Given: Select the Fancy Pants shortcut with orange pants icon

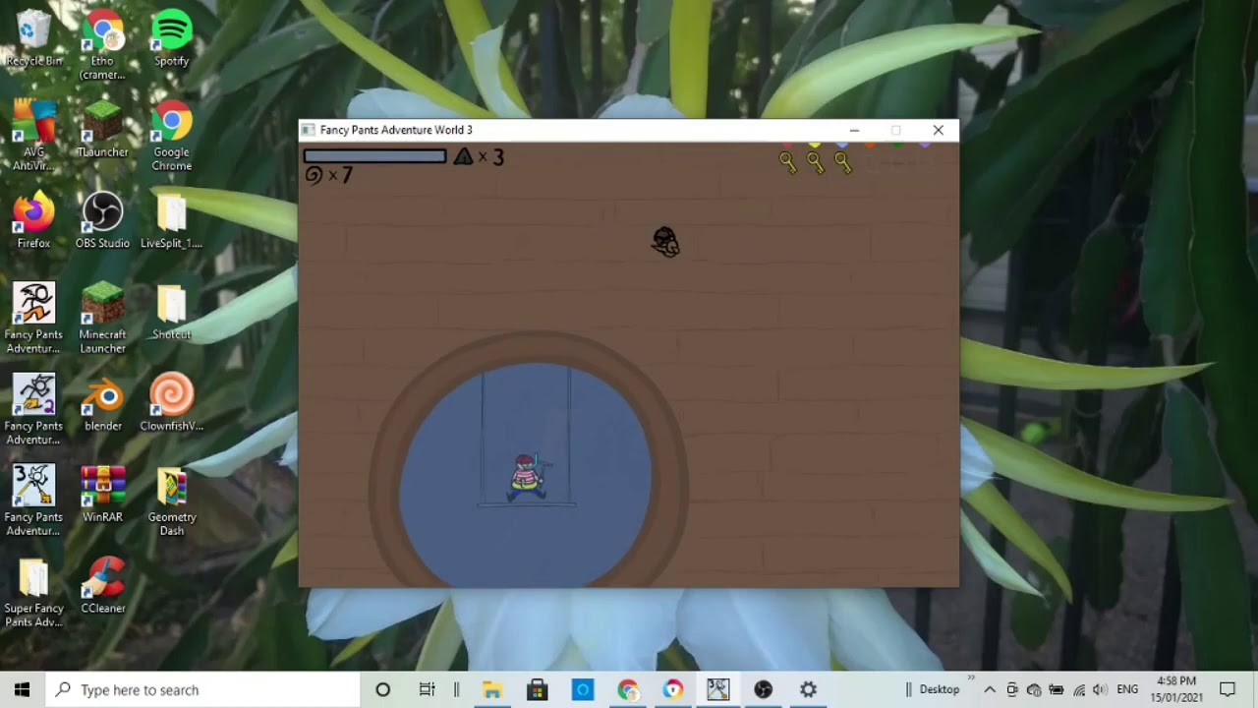Looking at the screenshot, I should coord(33,318).
